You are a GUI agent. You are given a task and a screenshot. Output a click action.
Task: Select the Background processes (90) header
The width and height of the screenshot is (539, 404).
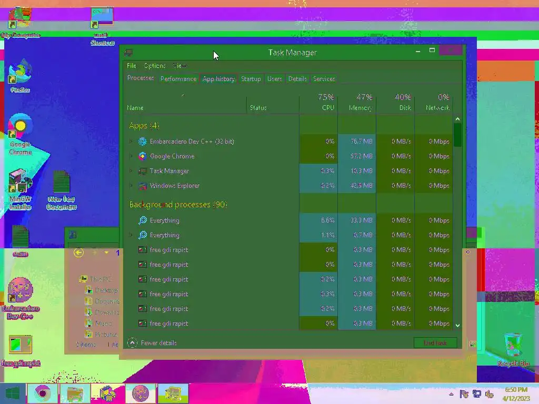tap(178, 205)
